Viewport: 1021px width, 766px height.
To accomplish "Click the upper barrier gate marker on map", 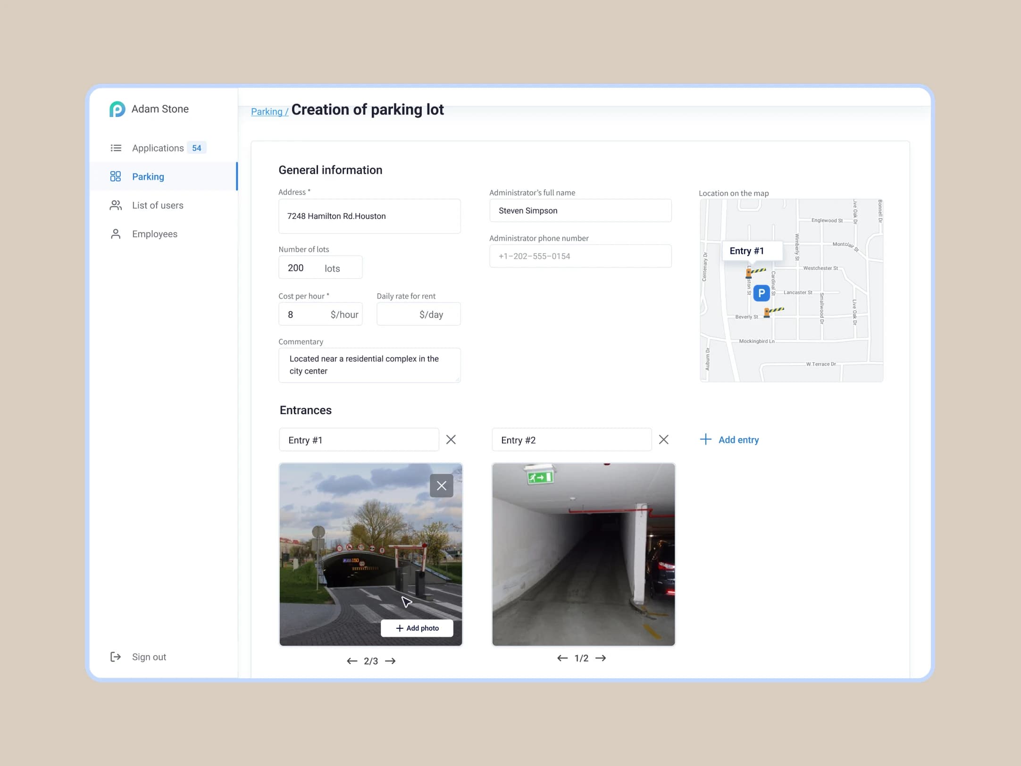I will point(755,272).
